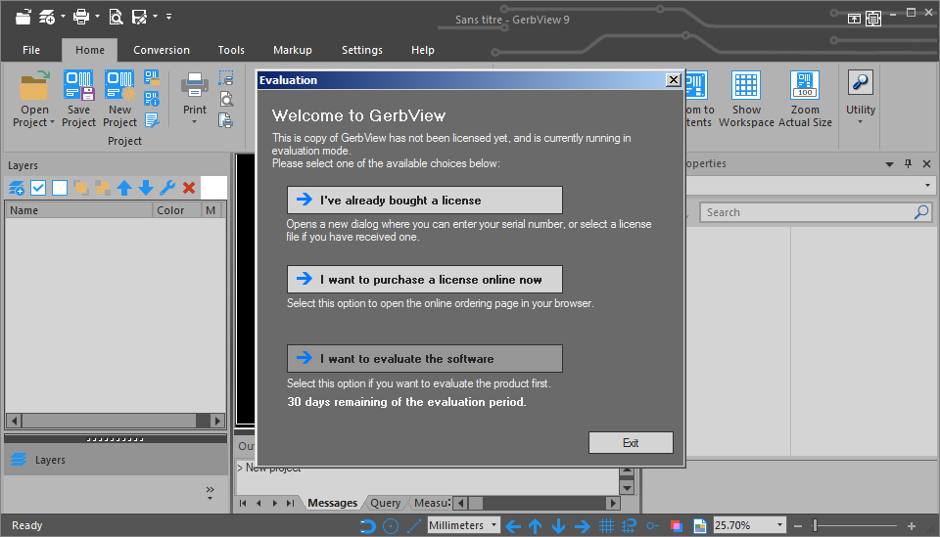The image size is (940, 537).
Task: Check all layers with checked box icon
Action: 38,188
